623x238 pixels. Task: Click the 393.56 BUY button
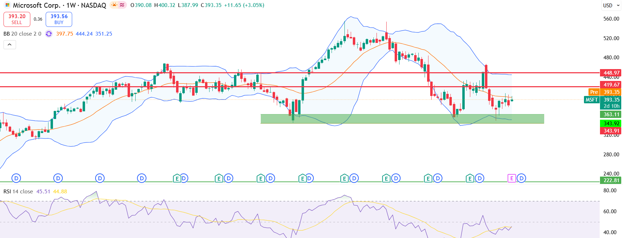[59, 19]
